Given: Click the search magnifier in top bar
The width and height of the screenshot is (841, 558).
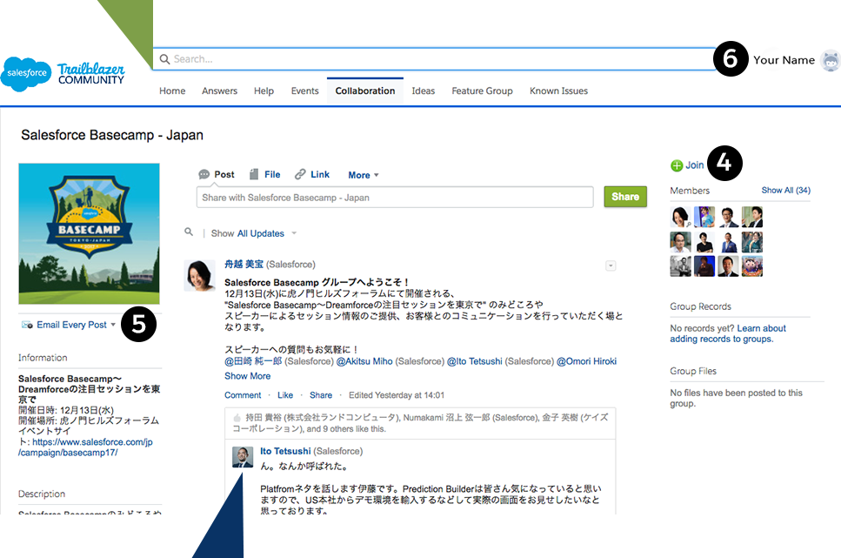Looking at the screenshot, I should [x=164, y=59].
